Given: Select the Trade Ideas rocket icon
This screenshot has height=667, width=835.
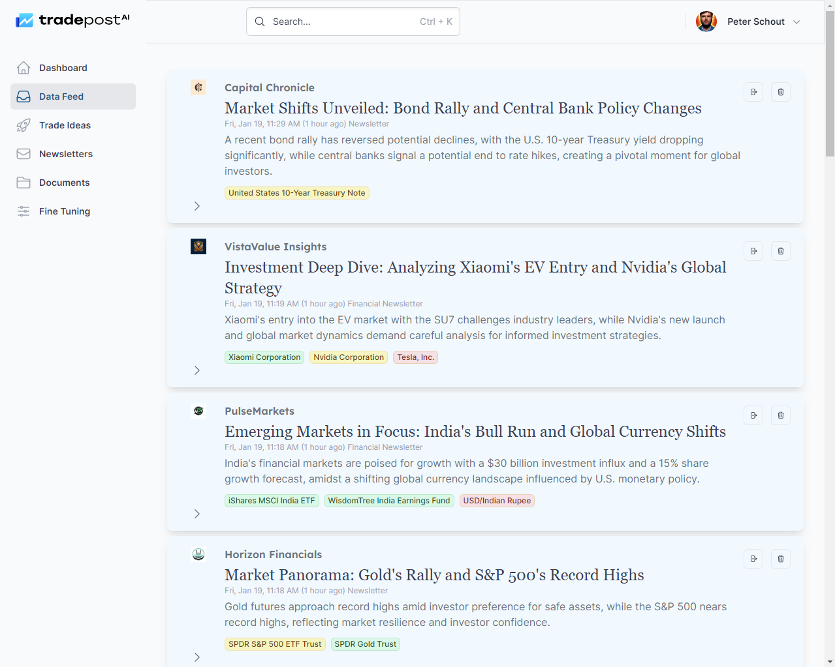Looking at the screenshot, I should tap(24, 125).
